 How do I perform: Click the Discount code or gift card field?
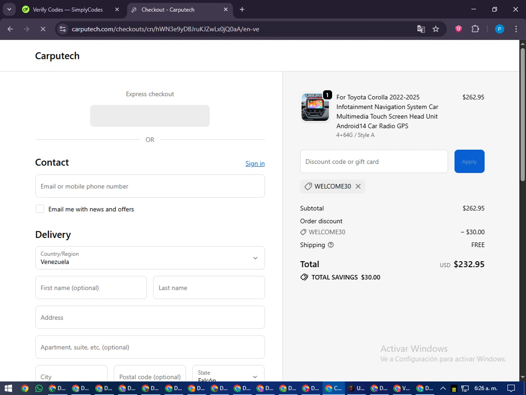[x=374, y=162]
